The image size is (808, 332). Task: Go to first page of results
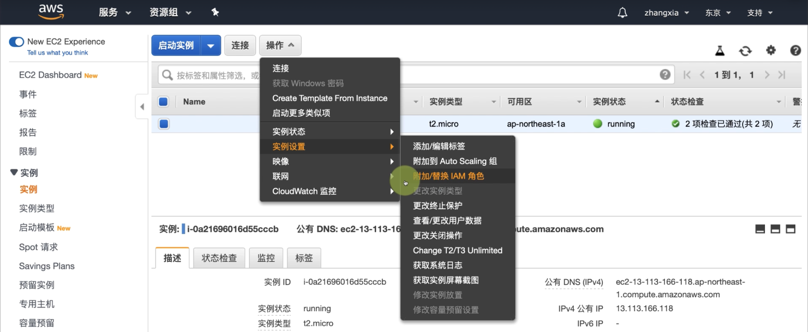tap(687, 75)
